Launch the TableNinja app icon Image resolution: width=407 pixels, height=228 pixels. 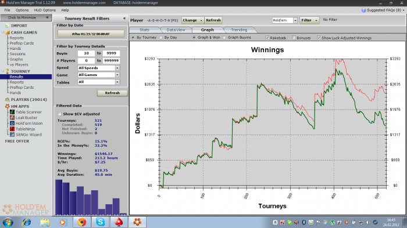click(12, 129)
